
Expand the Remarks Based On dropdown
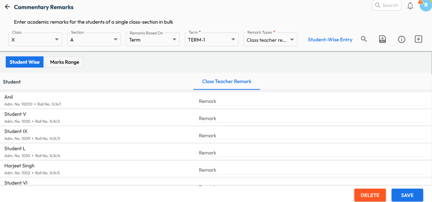[x=153, y=40]
